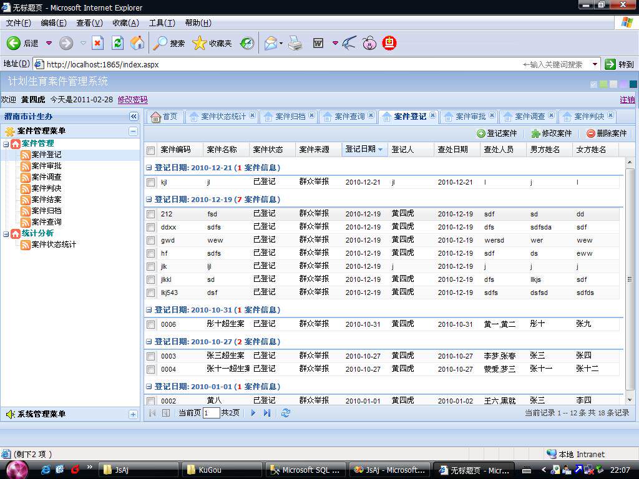Click the Go arrow next to address bar
This screenshot has width=639, height=479.
(610, 64)
